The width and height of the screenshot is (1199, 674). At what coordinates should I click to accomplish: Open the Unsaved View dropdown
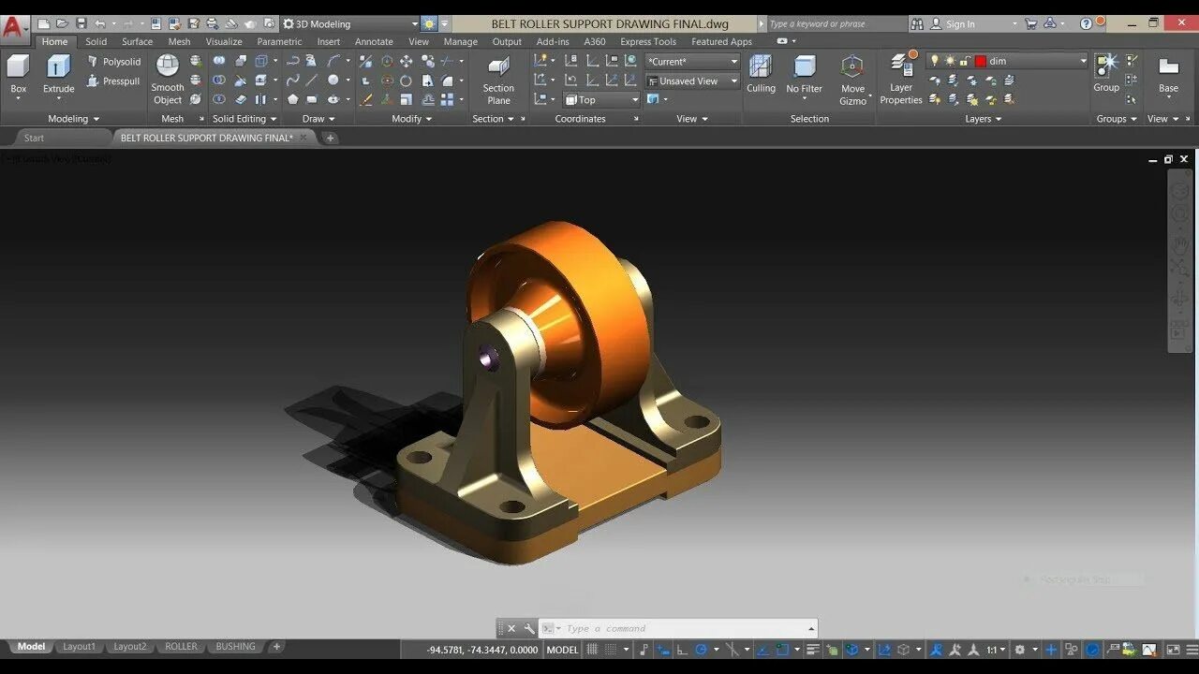click(x=692, y=81)
